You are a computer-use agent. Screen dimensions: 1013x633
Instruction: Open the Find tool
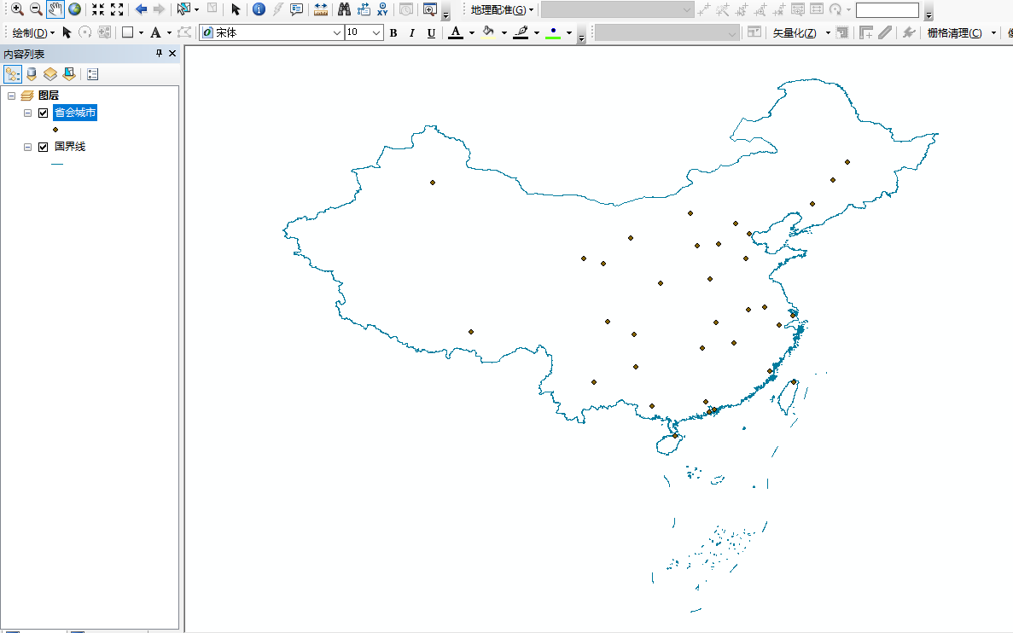[343, 10]
